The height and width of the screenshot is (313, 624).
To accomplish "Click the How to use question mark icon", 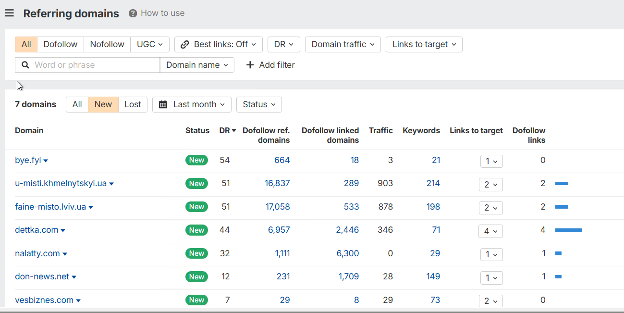I will (x=133, y=13).
